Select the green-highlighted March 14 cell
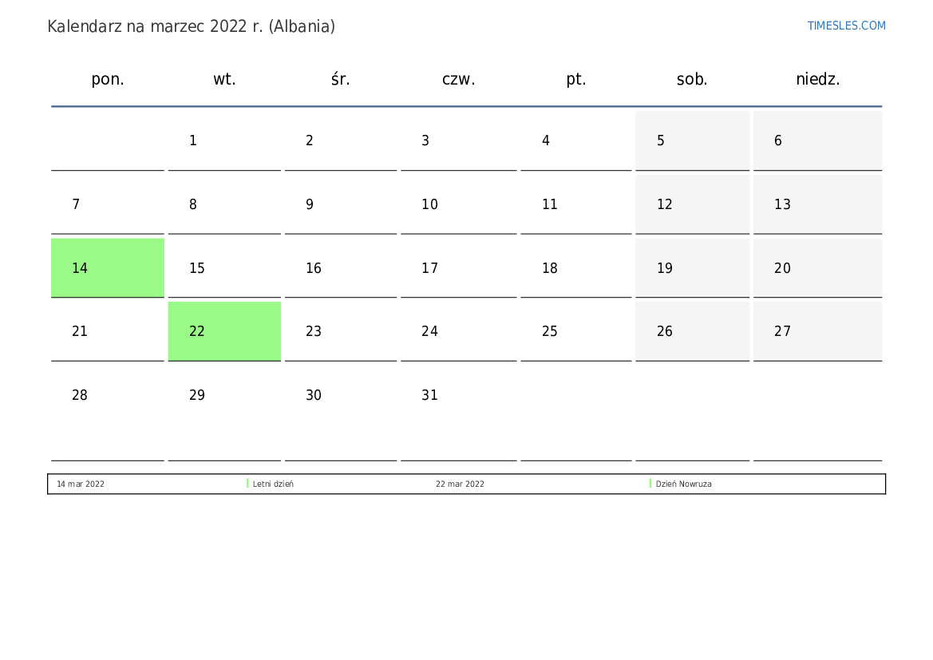The width and height of the screenshot is (933, 660). tap(108, 268)
